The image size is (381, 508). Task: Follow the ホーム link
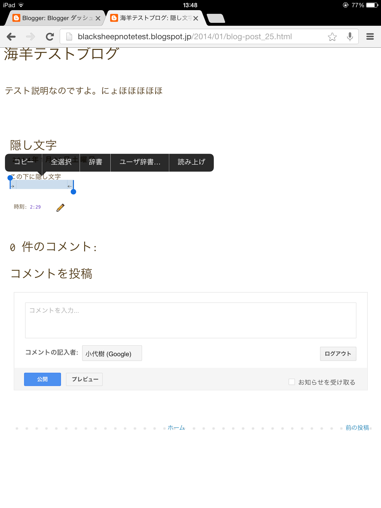click(x=176, y=428)
